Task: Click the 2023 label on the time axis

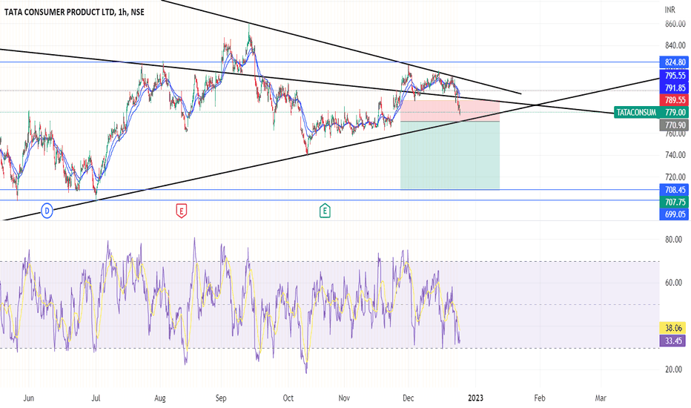Action: click(475, 398)
